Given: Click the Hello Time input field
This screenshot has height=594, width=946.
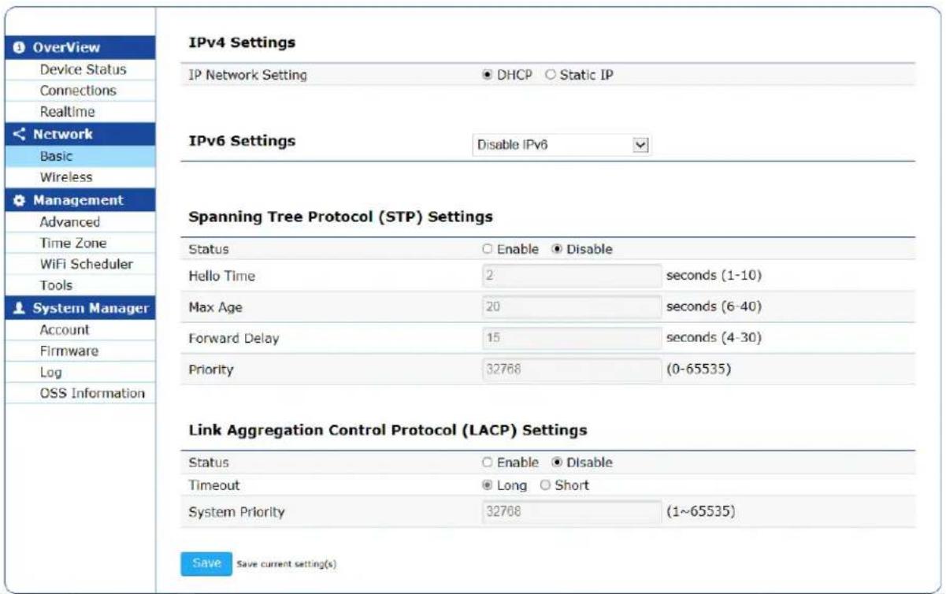Looking at the screenshot, I should [x=572, y=276].
